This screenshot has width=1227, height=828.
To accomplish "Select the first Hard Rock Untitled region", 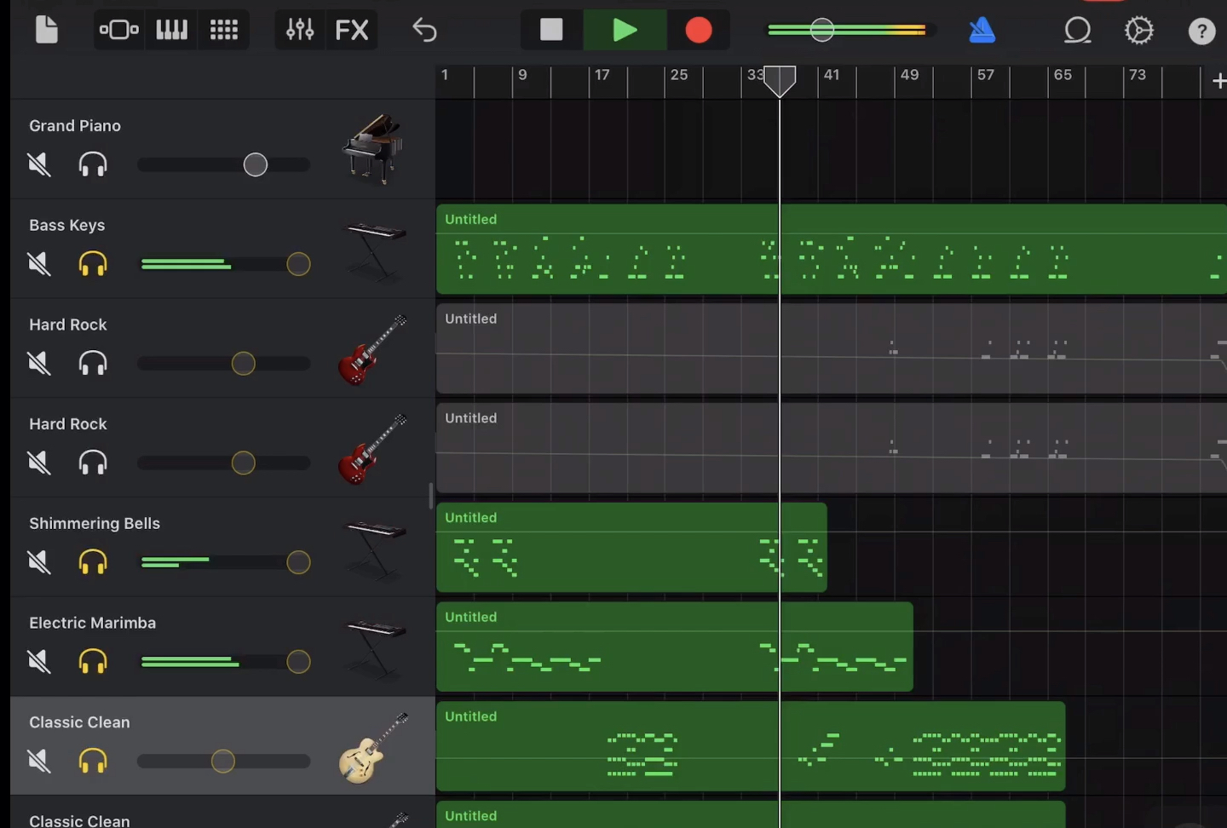I will click(832, 348).
